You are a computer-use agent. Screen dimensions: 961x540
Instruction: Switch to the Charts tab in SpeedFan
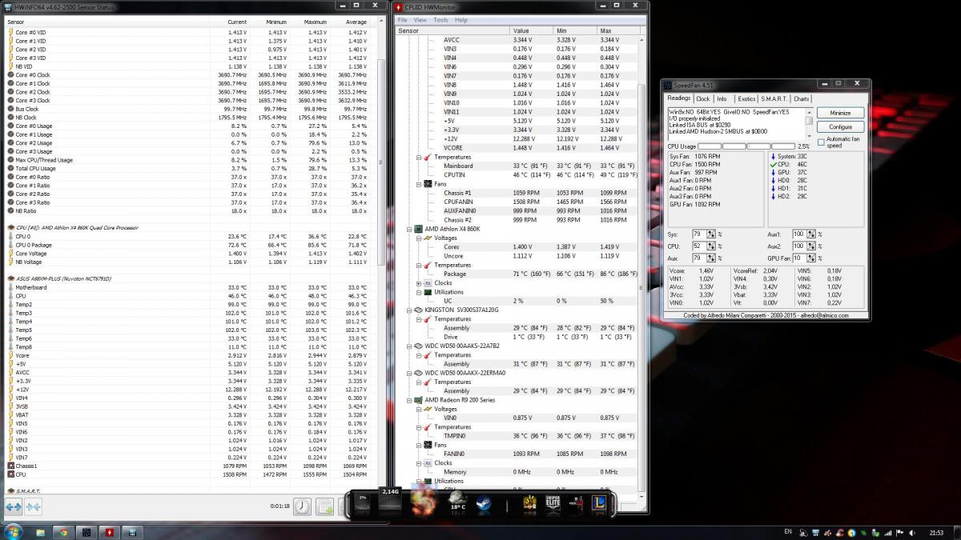(x=802, y=99)
